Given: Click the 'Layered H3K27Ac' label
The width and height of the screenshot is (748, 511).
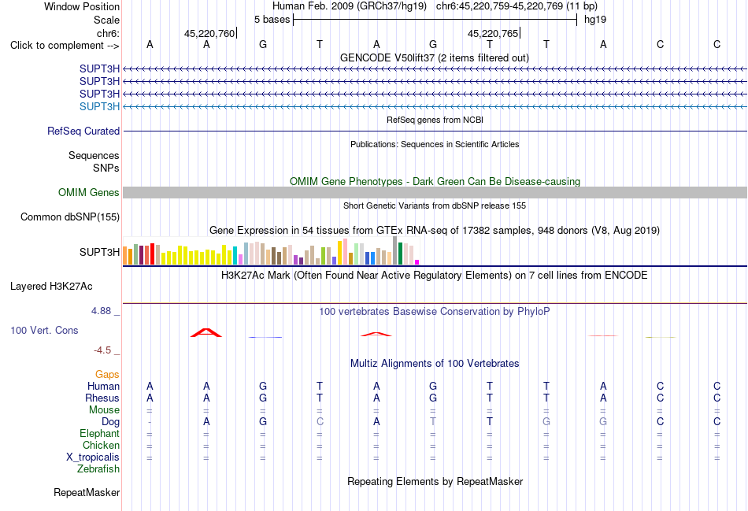Looking at the screenshot, I should 51,287.
